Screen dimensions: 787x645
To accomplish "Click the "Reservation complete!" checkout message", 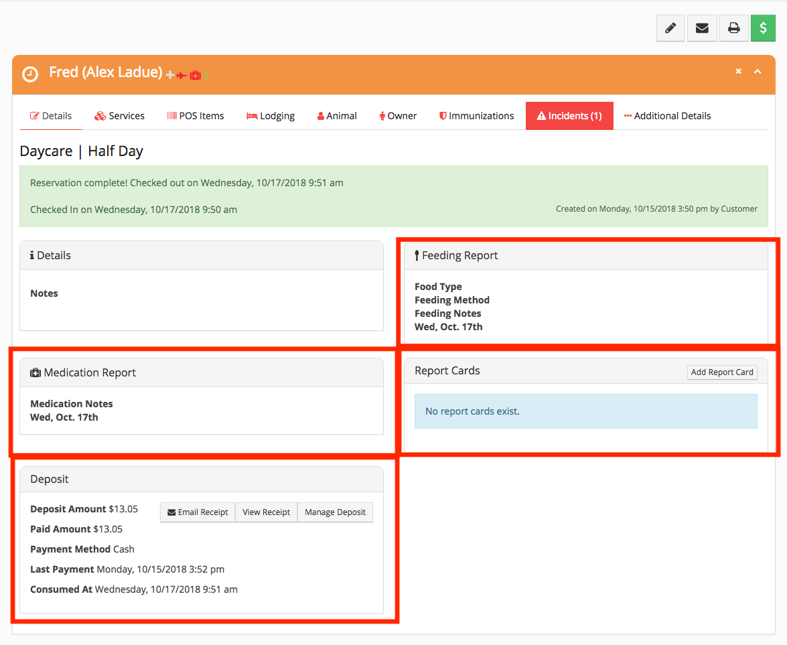I will (187, 183).
